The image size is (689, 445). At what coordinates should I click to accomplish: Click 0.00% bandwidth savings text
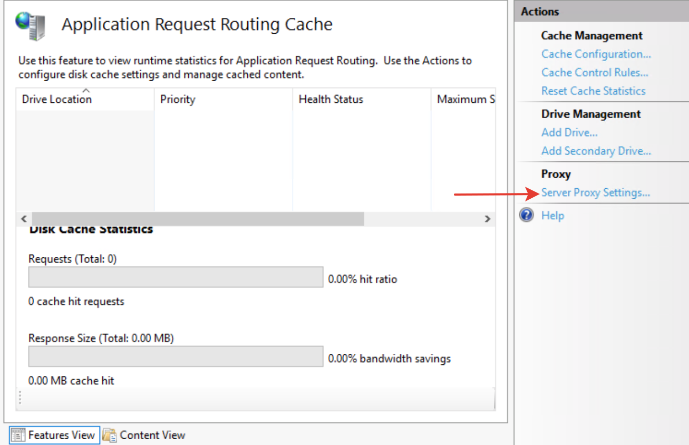(390, 359)
